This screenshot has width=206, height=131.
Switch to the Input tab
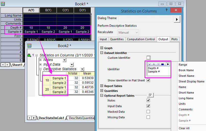point(103,39)
